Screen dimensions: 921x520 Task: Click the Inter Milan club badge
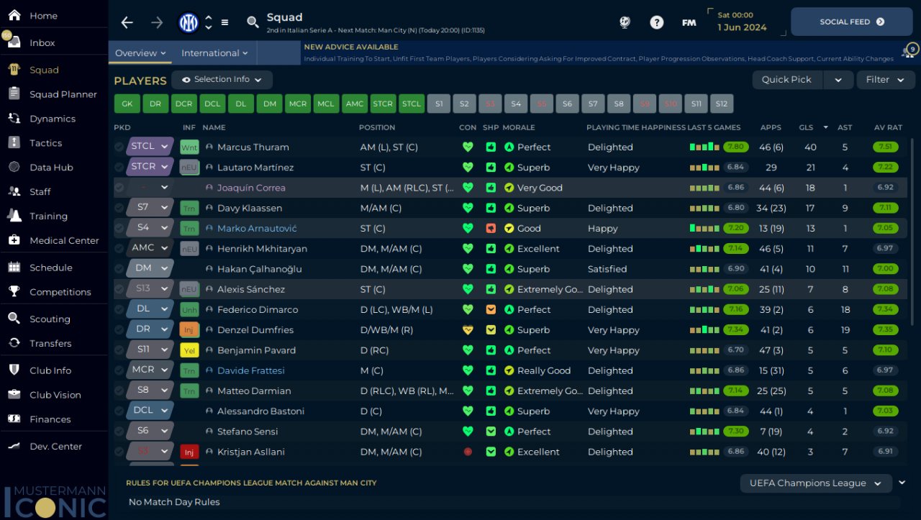pos(189,22)
